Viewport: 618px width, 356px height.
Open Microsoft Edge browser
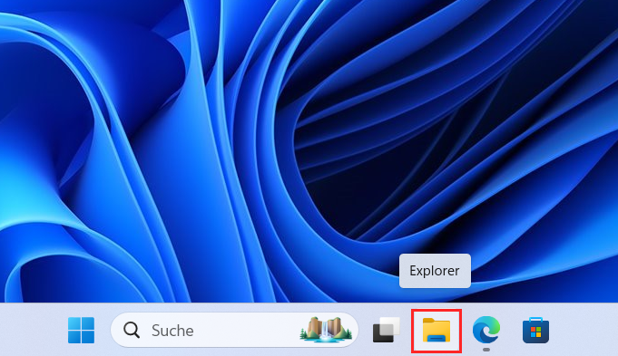point(486,329)
